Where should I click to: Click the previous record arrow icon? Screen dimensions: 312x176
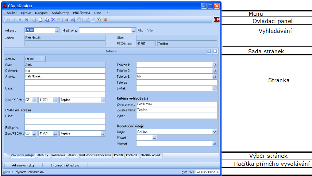[14, 20]
